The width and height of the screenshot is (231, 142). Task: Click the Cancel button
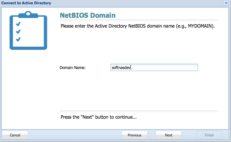click(15, 135)
